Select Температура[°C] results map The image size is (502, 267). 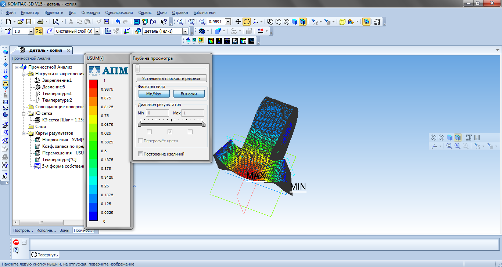[59, 160]
